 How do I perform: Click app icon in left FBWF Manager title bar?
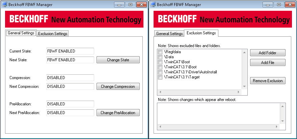coord(4,4)
